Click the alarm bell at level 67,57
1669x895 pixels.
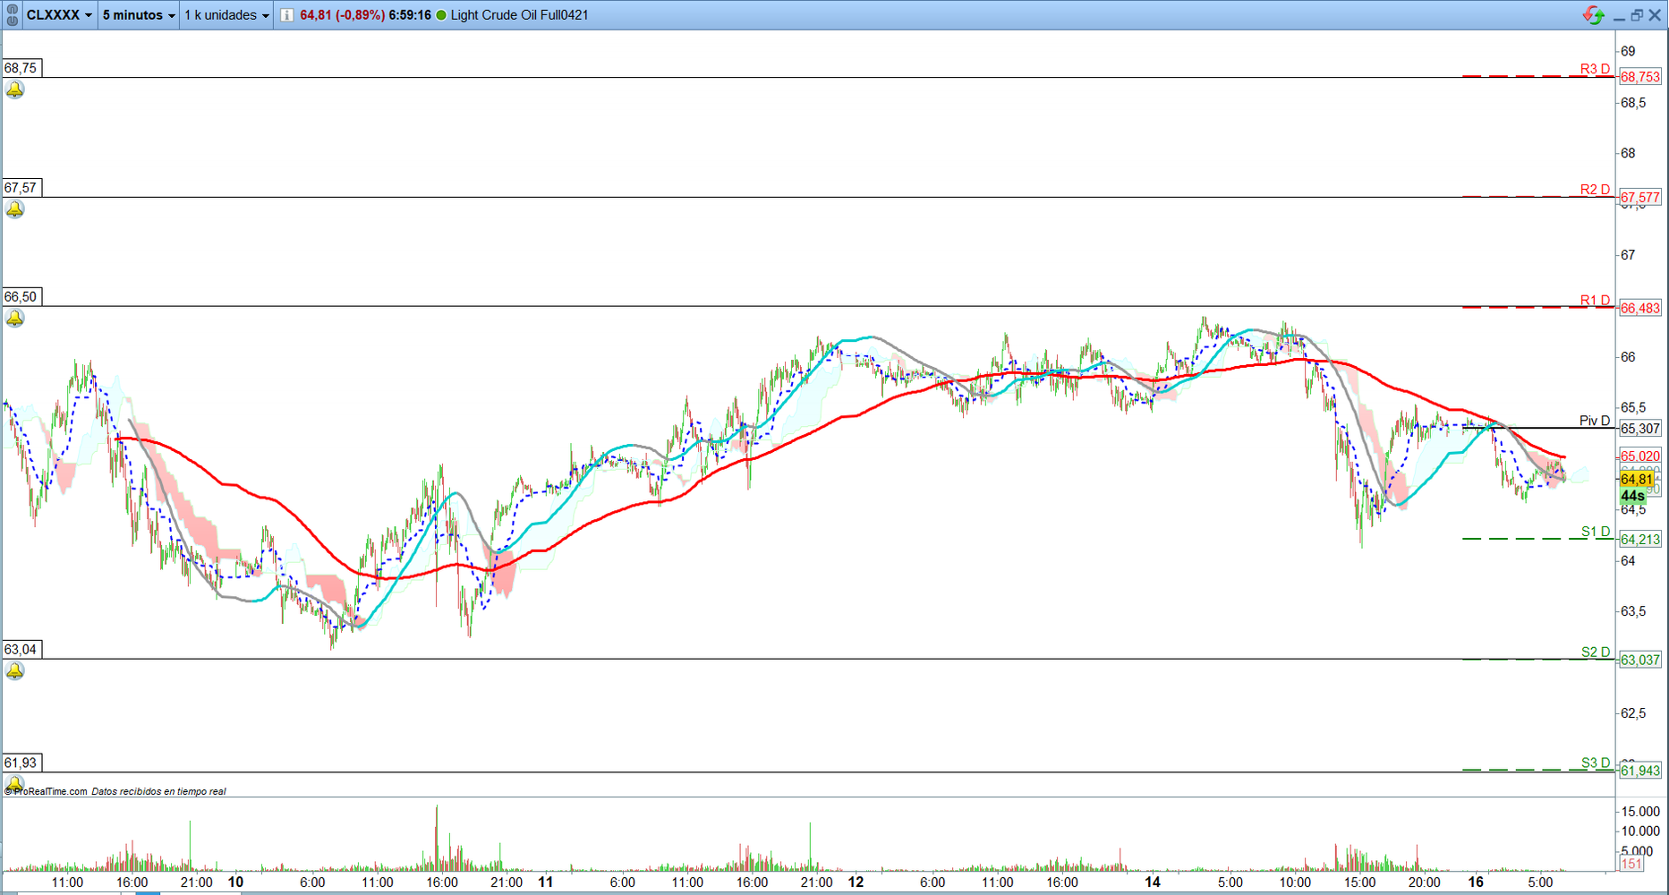coord(15,209)
